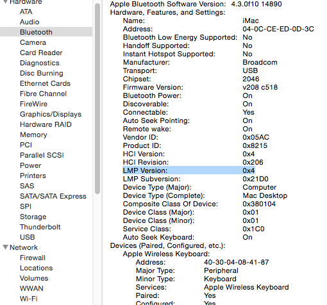The width and height of the screenshot is (327, 305).
Task: Select the highlighted LMP Version row
Action: point(189,170)
